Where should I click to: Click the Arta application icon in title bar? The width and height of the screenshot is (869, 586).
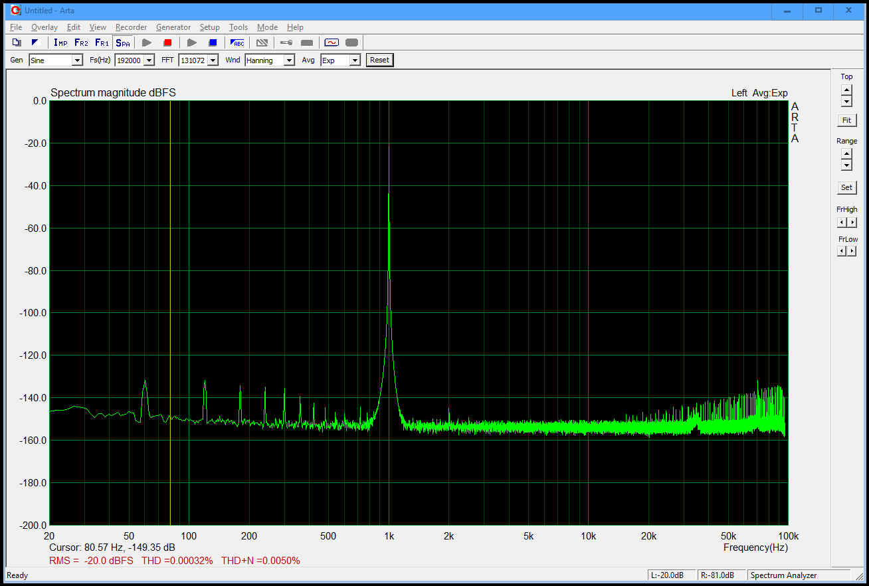click(16, 10)
